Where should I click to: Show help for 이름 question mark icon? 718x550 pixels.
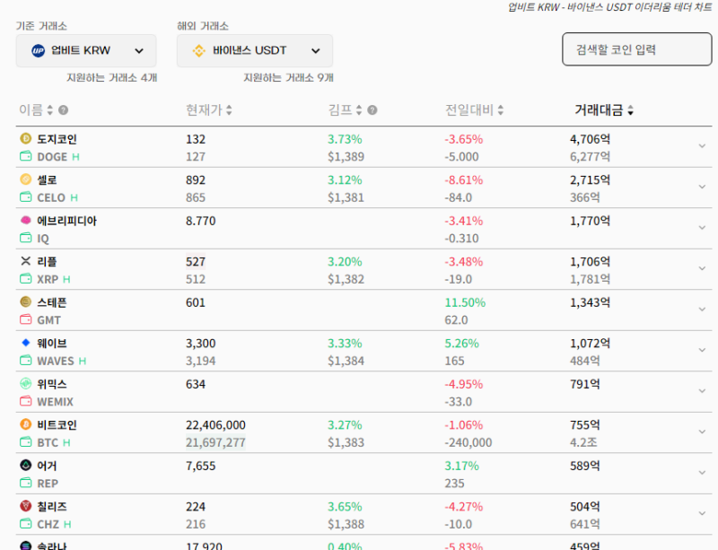63,110
